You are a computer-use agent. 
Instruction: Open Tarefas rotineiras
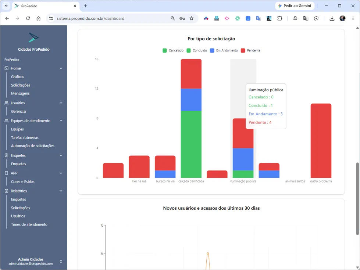(x=25, y=137)
